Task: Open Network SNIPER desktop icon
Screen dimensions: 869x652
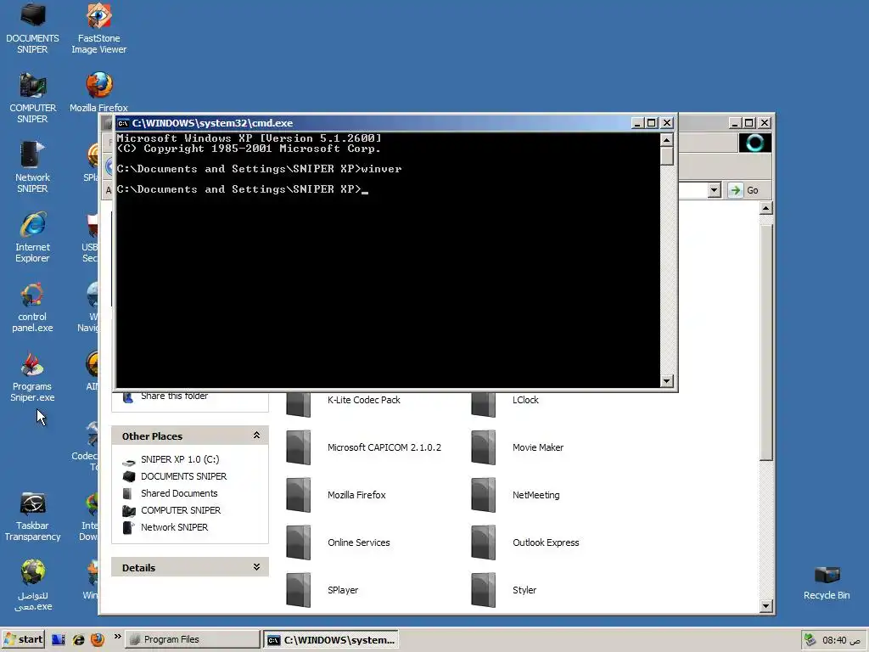Action: coord(32,167)
